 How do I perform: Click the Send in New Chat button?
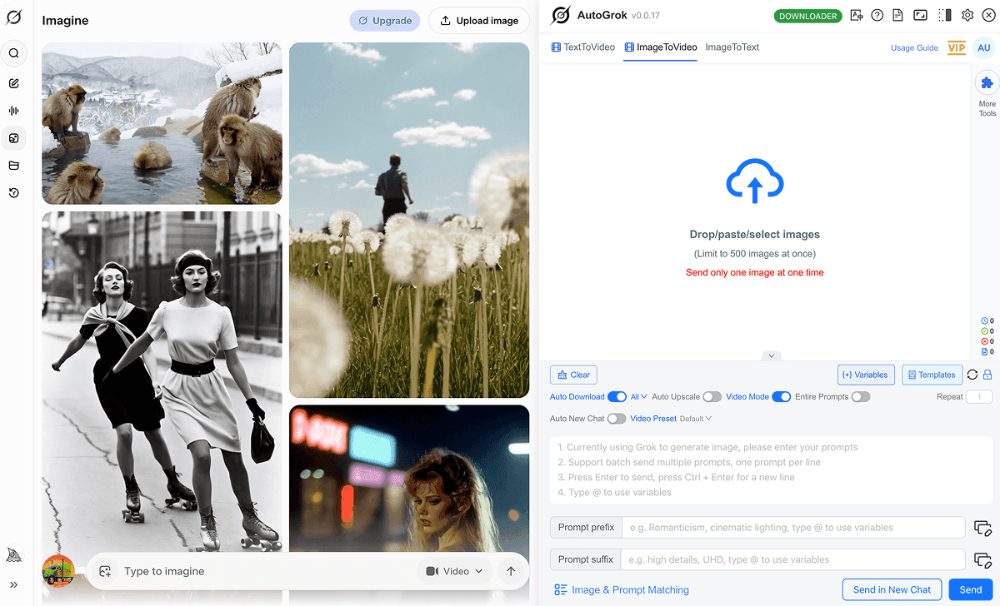[x=892, y=589]
